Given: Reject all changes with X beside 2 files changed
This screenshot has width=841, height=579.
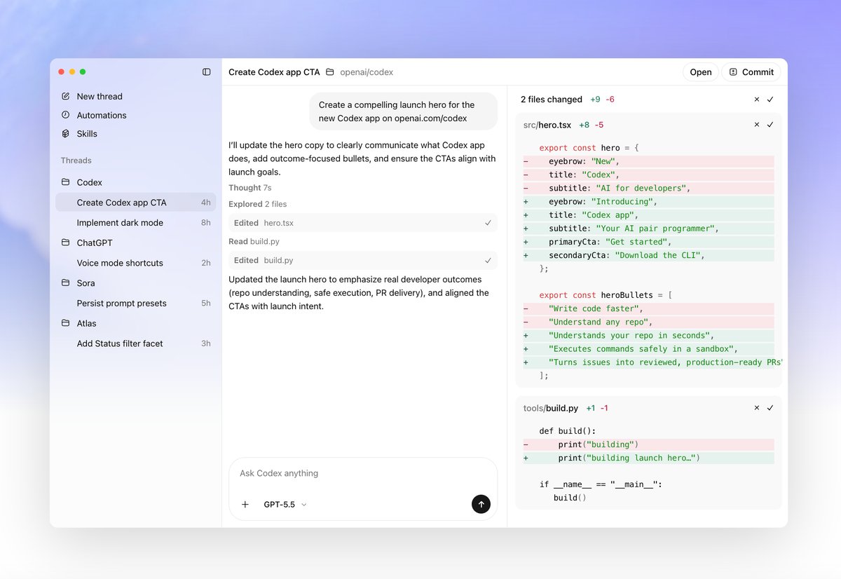Looking at the screenshot, I should (x=757, y=100).
